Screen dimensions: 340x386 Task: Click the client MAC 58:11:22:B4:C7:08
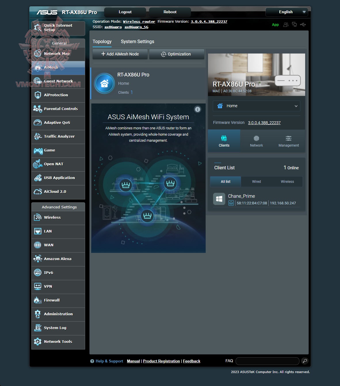tap(252, 203)
